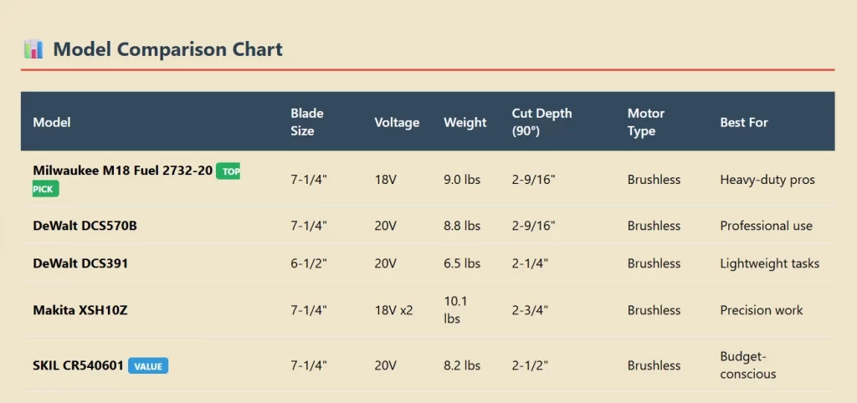Click the Weight column header
This screenshot has width=857, height=403.
[x=464, y=122]
